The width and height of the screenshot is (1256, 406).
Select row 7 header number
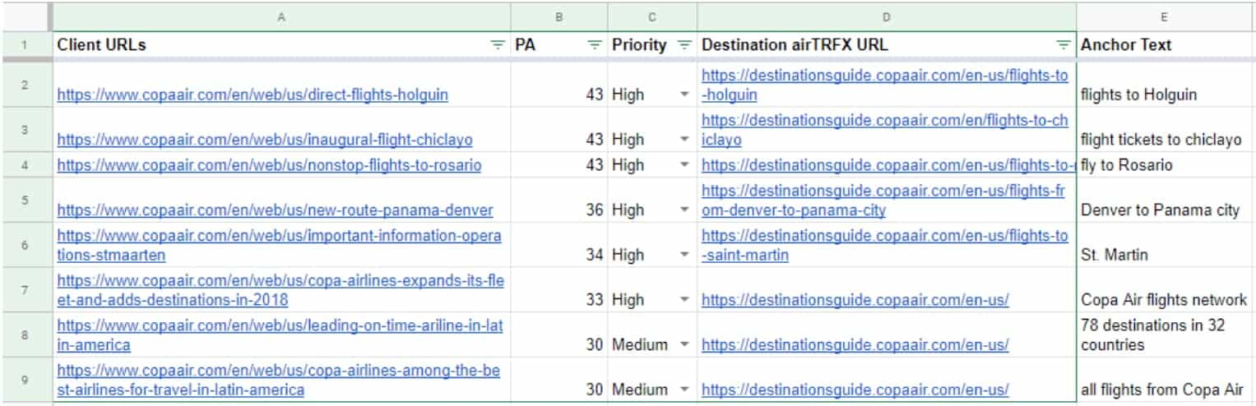coord(25,289)
